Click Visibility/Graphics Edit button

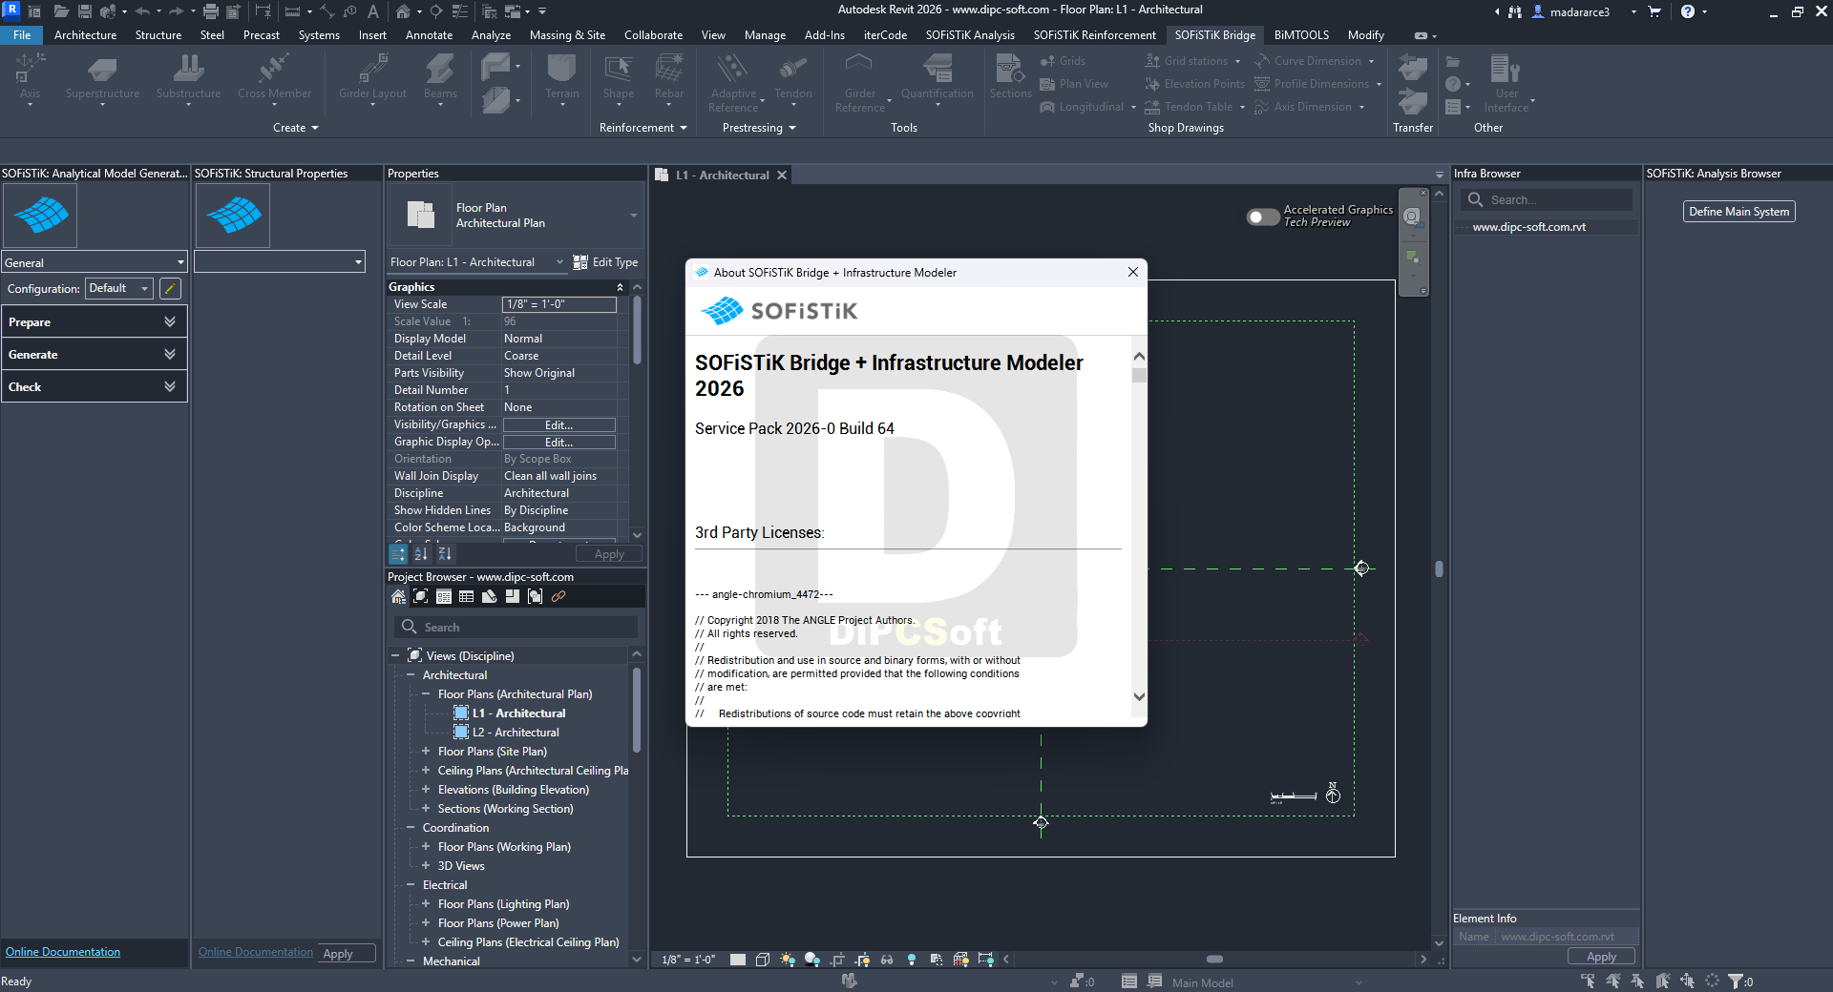tap(558, 425)
